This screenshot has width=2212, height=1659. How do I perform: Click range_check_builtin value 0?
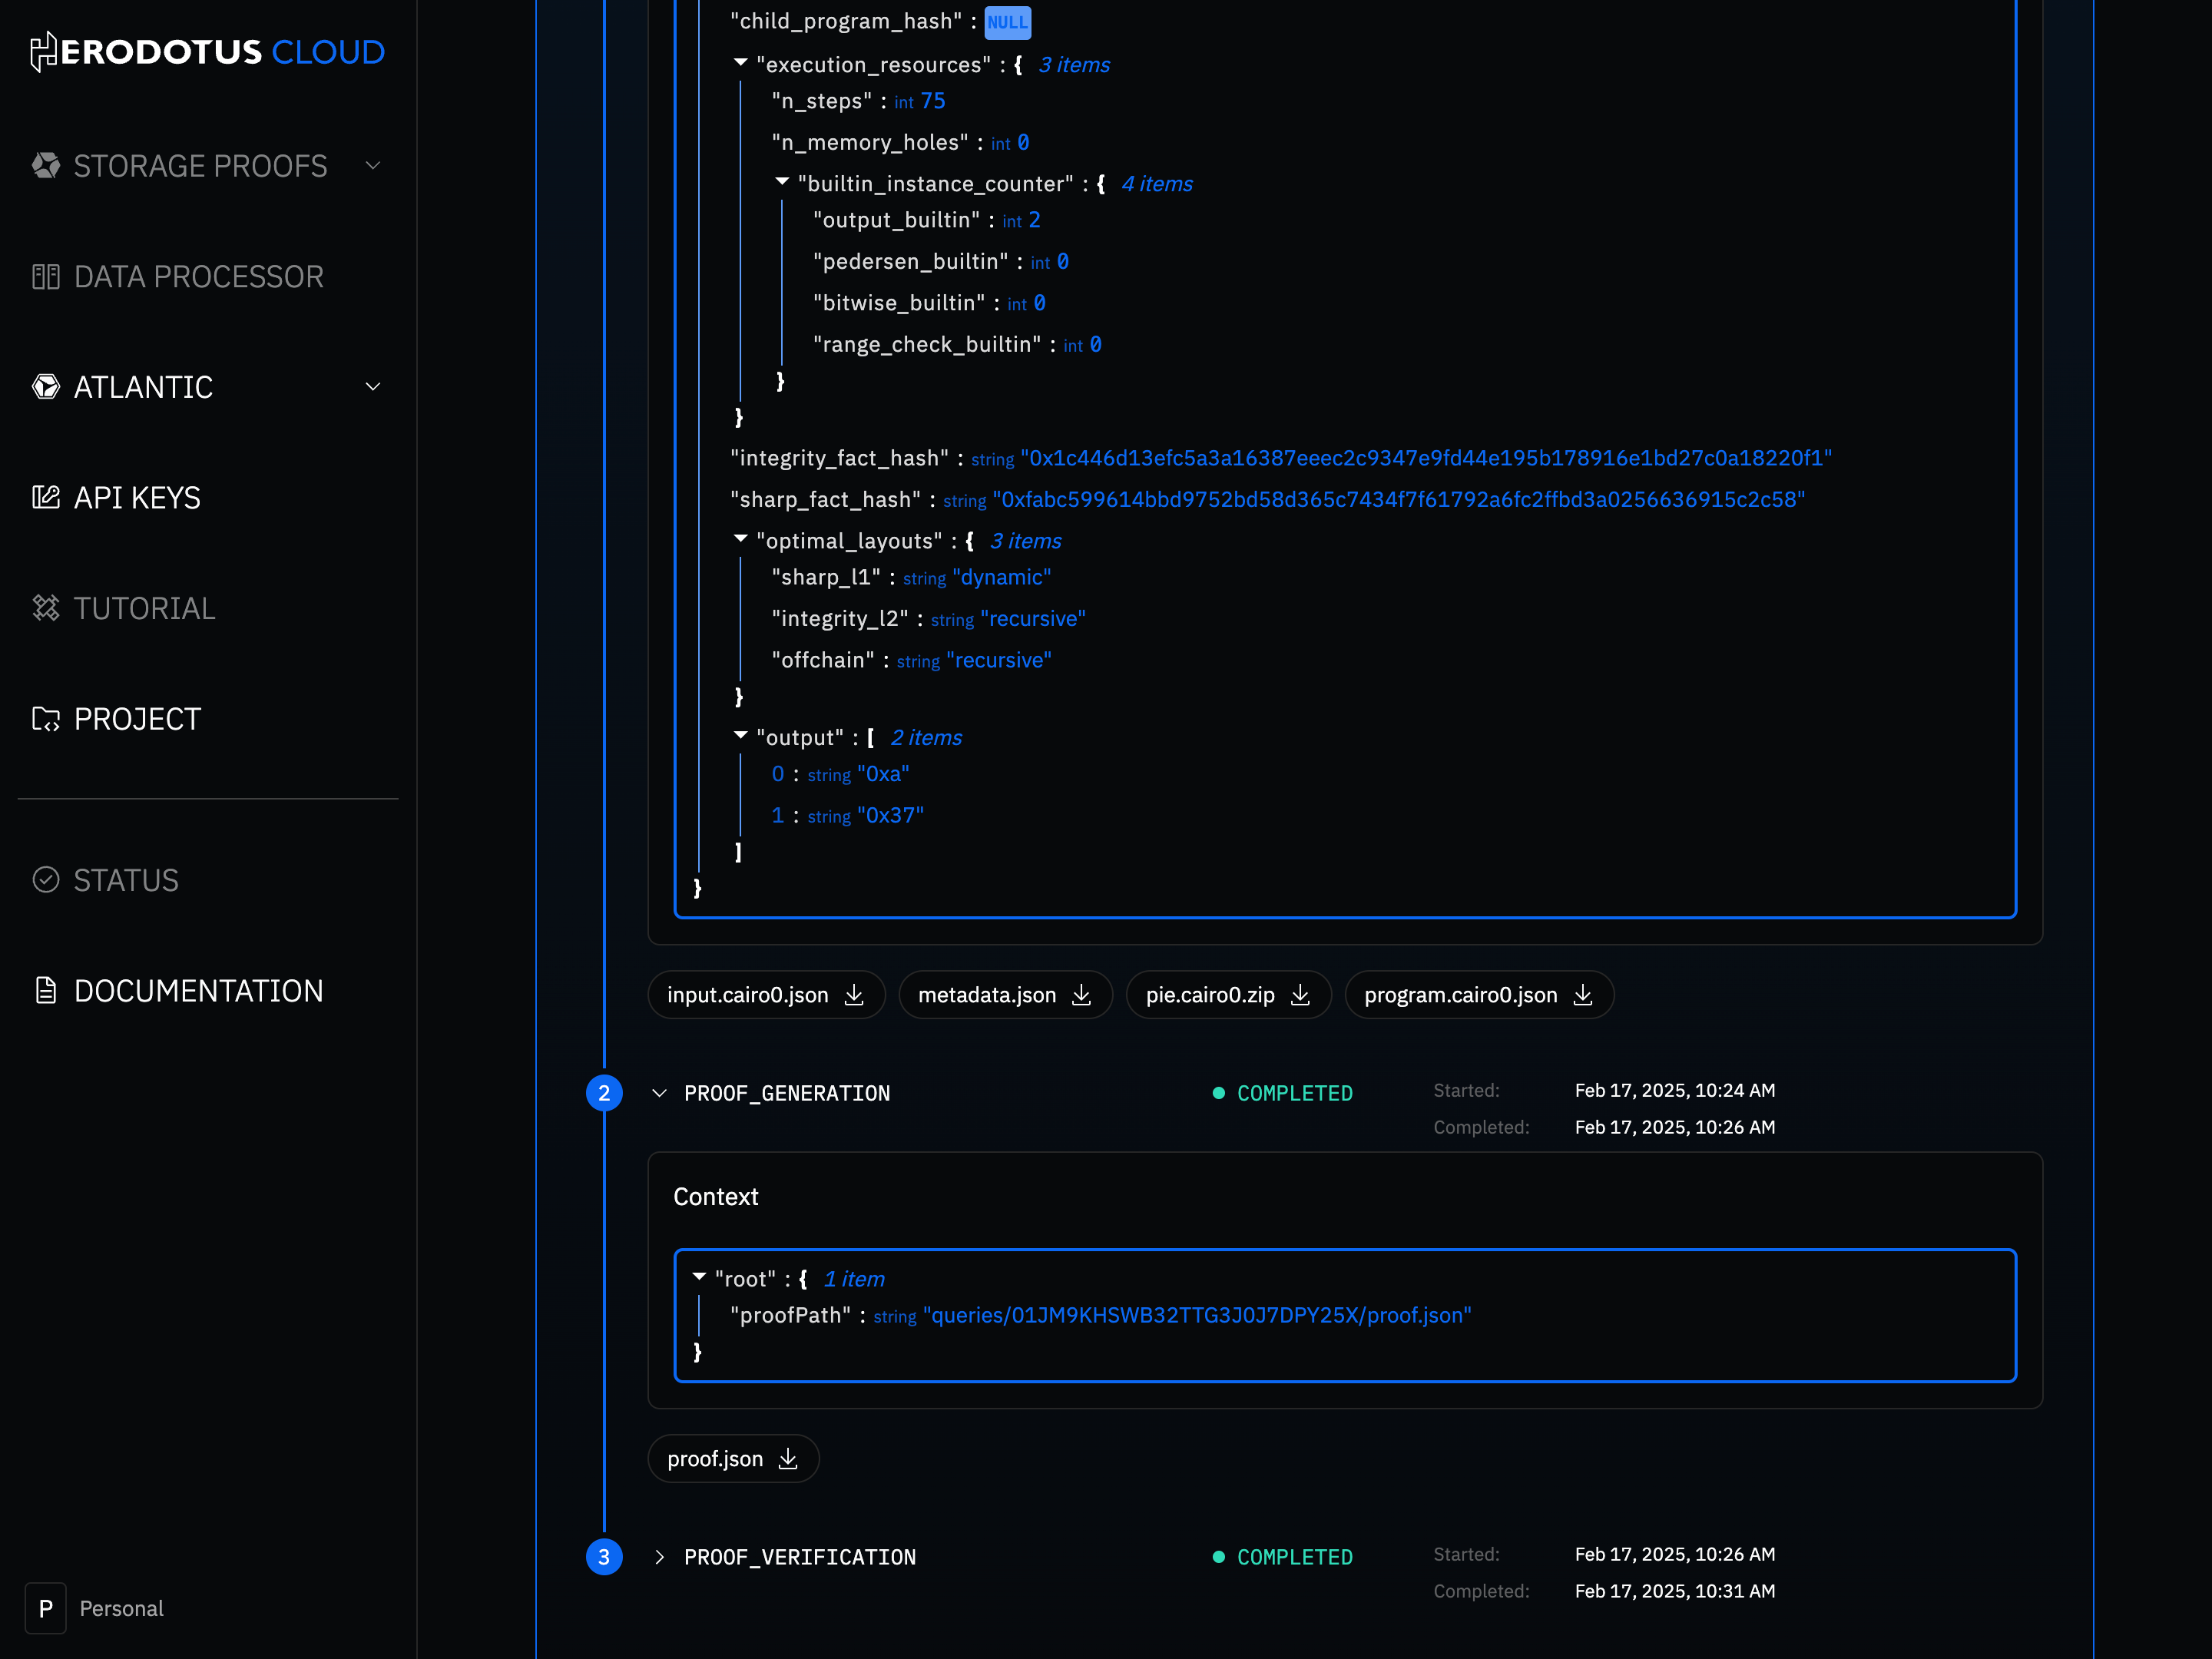[1095, 344]
